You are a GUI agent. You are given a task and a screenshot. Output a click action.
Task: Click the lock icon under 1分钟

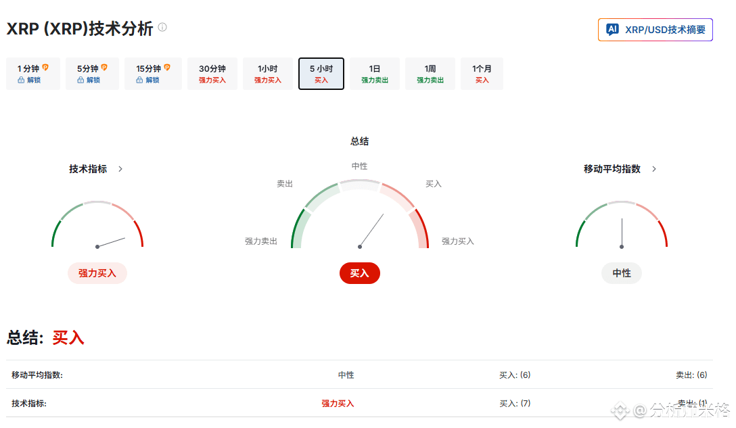pos(21,80)
